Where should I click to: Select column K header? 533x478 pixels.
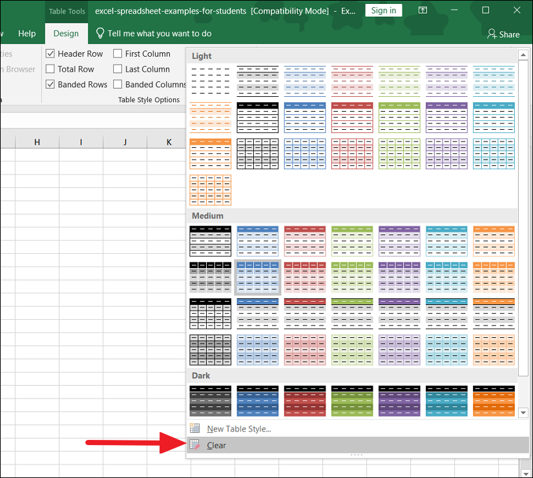pyautogui.click(x=169, y=141)
